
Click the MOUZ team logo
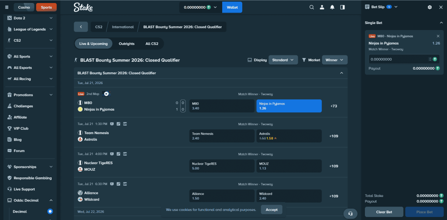tap(80, 169)
